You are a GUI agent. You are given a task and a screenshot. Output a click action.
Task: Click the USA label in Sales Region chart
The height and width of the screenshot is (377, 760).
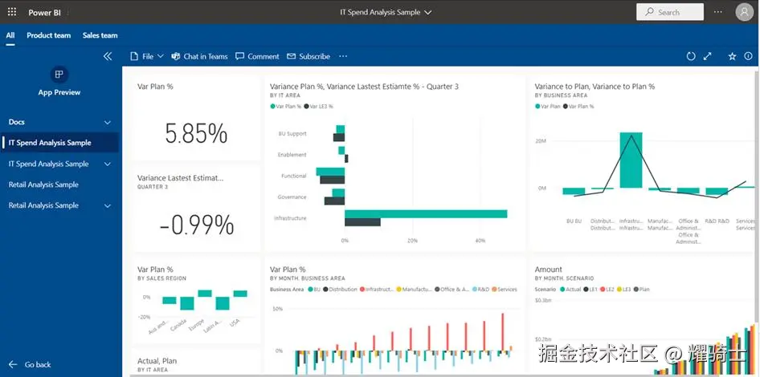235,322
